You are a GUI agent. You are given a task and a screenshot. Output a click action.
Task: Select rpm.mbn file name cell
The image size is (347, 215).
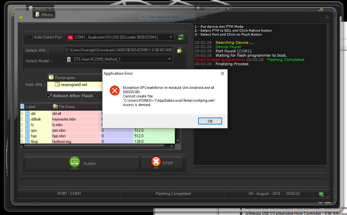coord(76,130)
